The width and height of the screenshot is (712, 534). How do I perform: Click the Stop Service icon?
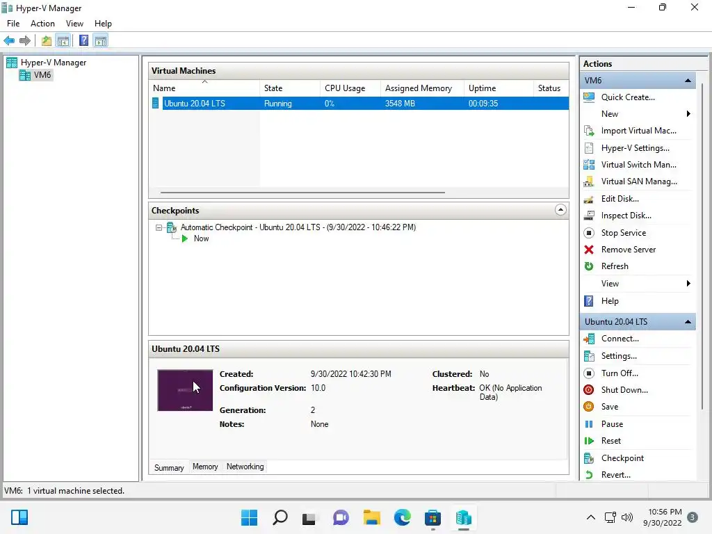[x=589, y=233]
